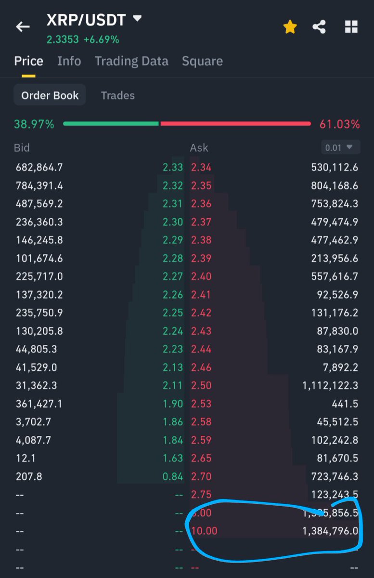The width and height of the screenshot is (374, 578).
Task: Click ask amount 92,526.9
Action: 338,295
